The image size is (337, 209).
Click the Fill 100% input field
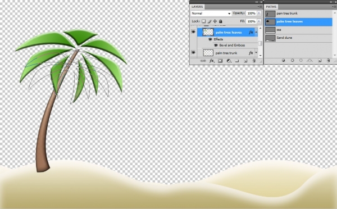pos(251,21)
